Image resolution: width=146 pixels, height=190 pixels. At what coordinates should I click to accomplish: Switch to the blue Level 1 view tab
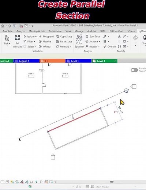78,61
